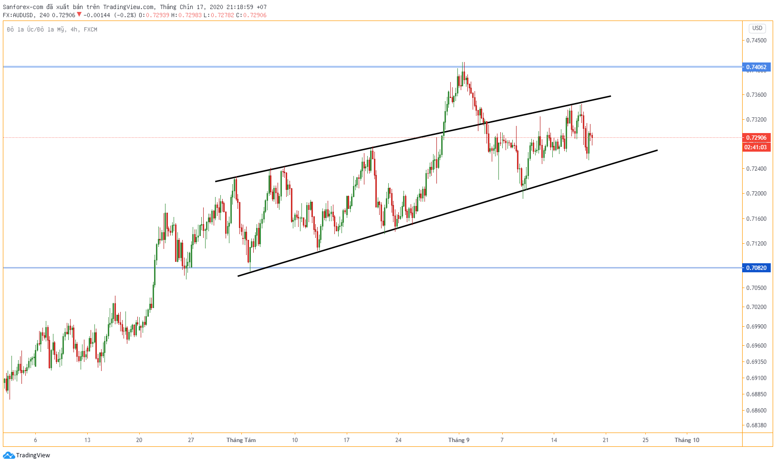Click the date label 14 on time axis
This screenshot has height=464, width=776.
[554, 440]
